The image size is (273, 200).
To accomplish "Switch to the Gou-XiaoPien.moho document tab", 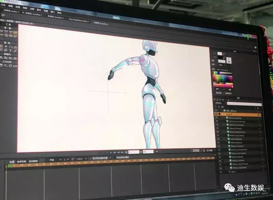I will click(79, 20).
